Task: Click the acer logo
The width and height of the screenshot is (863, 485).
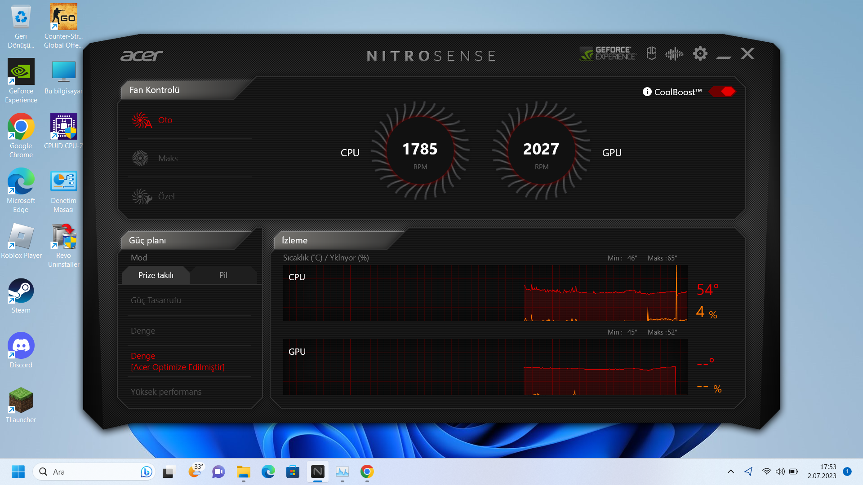Action: click(x=142, y=56)
